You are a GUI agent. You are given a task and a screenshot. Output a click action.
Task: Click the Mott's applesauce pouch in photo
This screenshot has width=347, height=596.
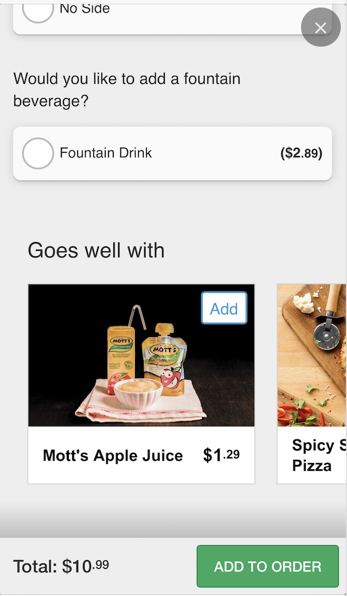coord(164,358)
